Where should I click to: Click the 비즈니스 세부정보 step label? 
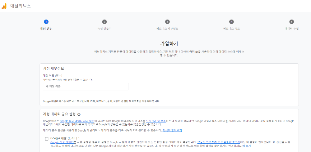coord(167,29)
